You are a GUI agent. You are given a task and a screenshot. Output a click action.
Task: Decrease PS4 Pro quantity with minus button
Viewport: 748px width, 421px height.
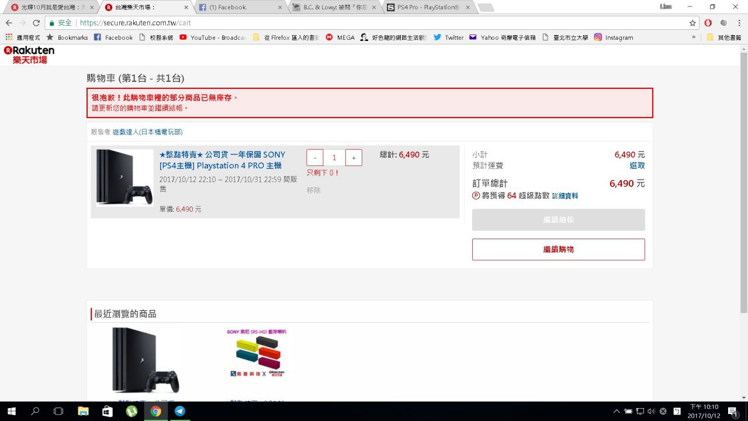[x=315, y=157]
